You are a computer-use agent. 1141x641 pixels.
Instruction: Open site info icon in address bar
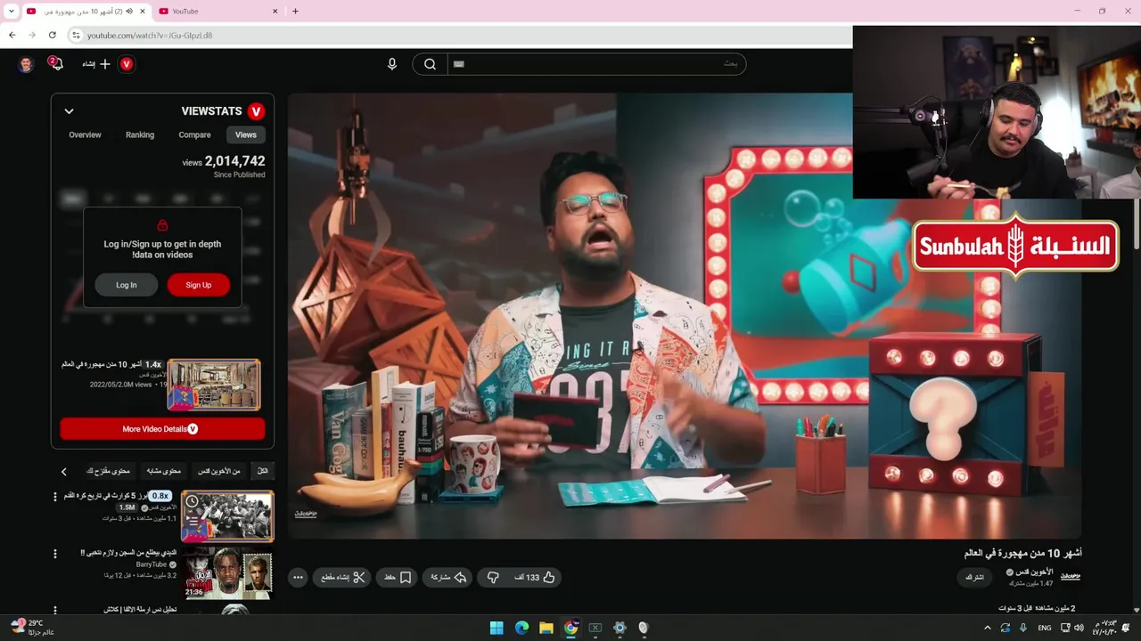(76, 35)
